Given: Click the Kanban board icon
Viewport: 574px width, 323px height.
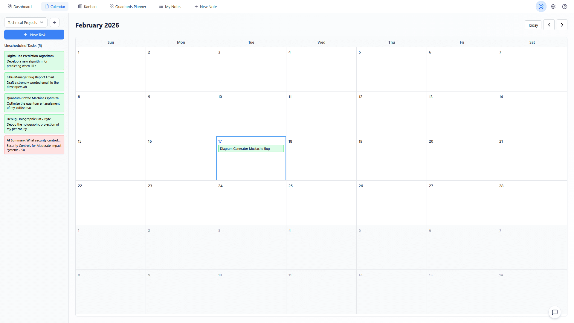Looking at the screenshot, I should (80, 6).
